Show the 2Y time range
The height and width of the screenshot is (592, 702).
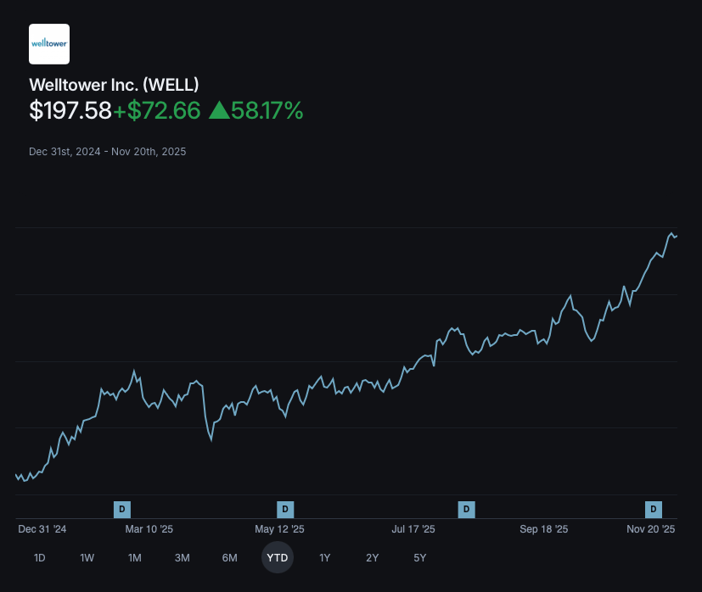click(372, 558)
